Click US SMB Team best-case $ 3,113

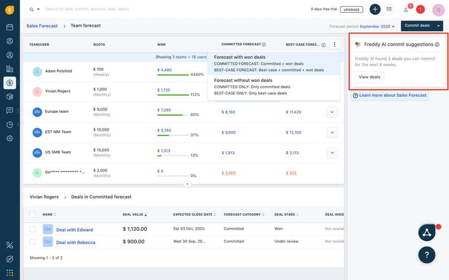click(x=292, y=153)
